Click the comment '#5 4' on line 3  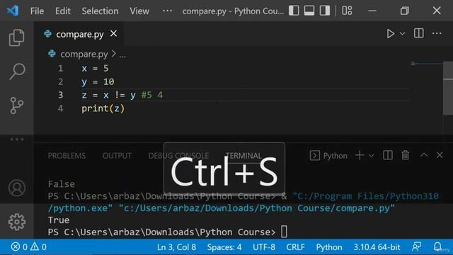[152, 95]
